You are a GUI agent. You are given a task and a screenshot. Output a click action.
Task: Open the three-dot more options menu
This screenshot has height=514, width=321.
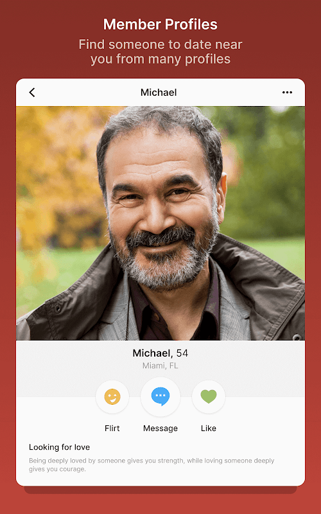[287, 93]
